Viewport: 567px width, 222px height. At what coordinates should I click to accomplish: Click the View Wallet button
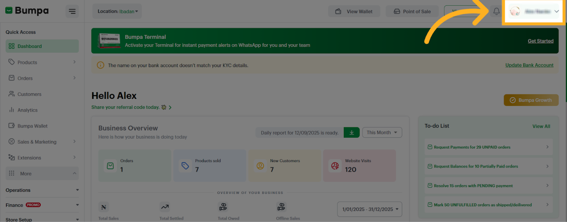click(354, 11)
